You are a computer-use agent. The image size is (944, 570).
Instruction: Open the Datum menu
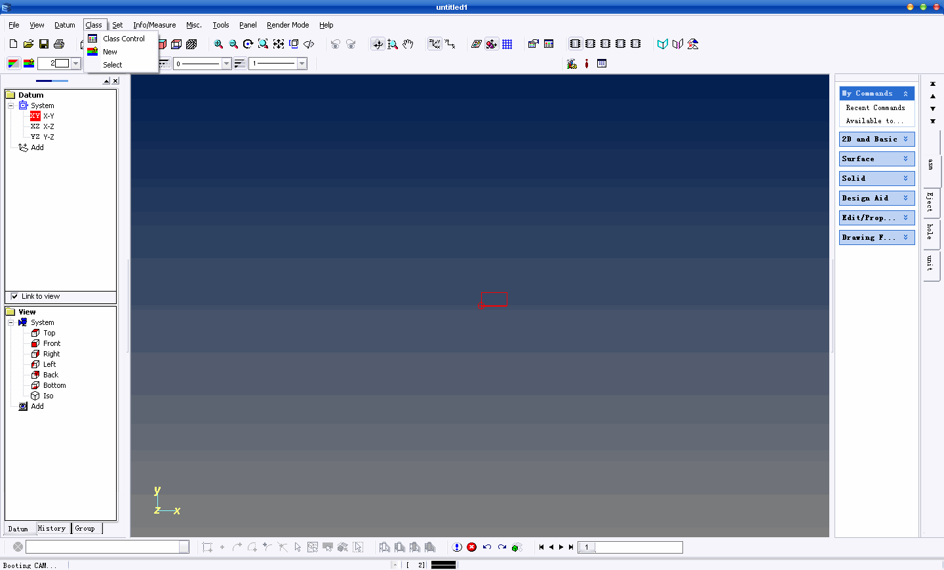tap(64, 25)
